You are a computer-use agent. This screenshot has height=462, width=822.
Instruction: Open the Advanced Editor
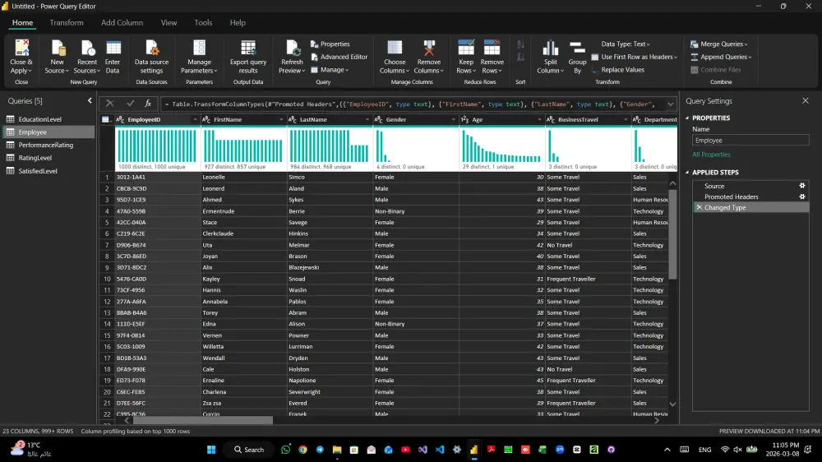339,57
